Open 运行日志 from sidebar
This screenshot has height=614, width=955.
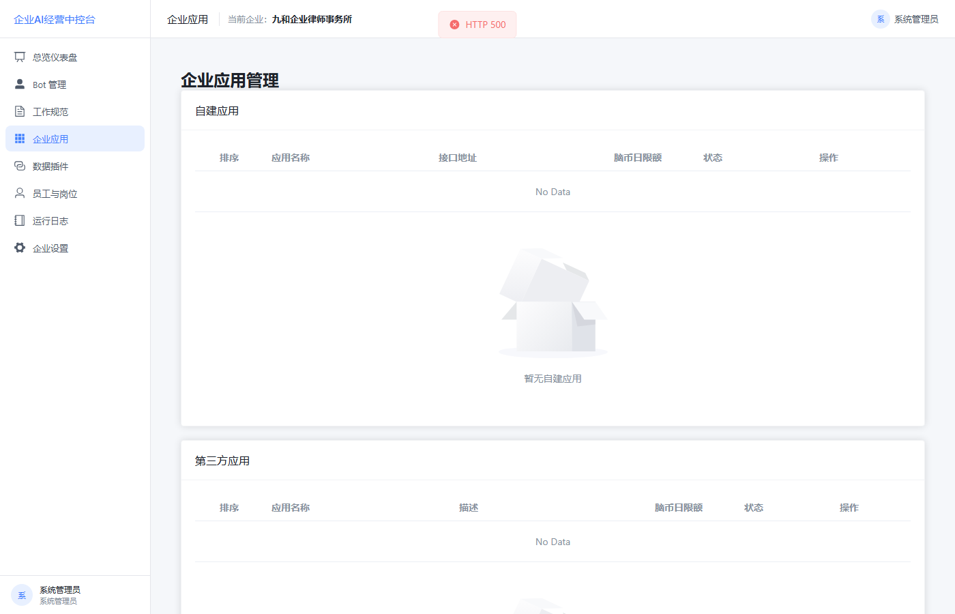[75, 220]
